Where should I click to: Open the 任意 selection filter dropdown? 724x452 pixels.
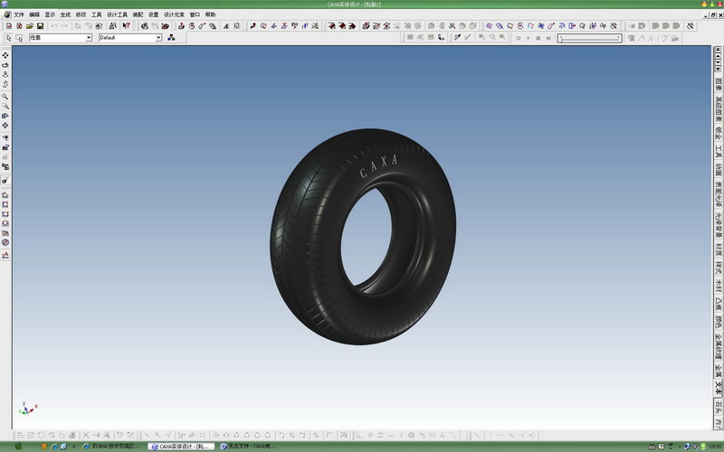(61, 38)
